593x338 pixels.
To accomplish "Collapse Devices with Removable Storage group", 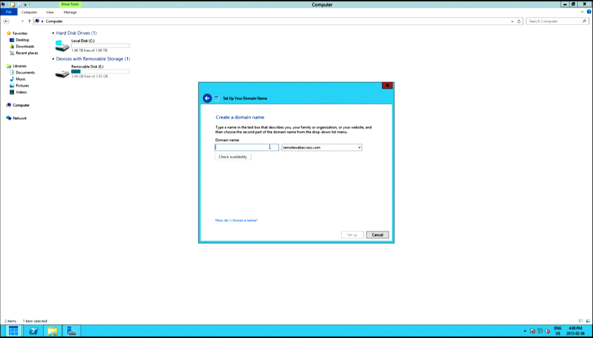I will [x=53, y=59].
